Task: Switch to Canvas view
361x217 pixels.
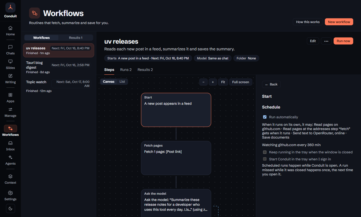Action: [x=109, y=82]
